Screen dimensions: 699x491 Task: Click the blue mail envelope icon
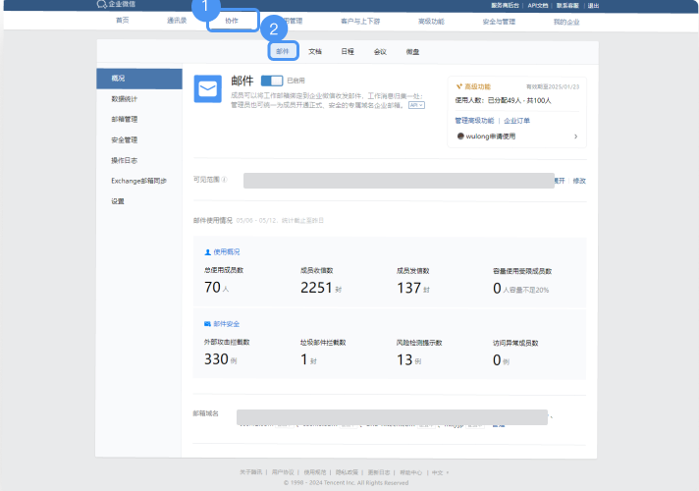click(x=207, y=90)
